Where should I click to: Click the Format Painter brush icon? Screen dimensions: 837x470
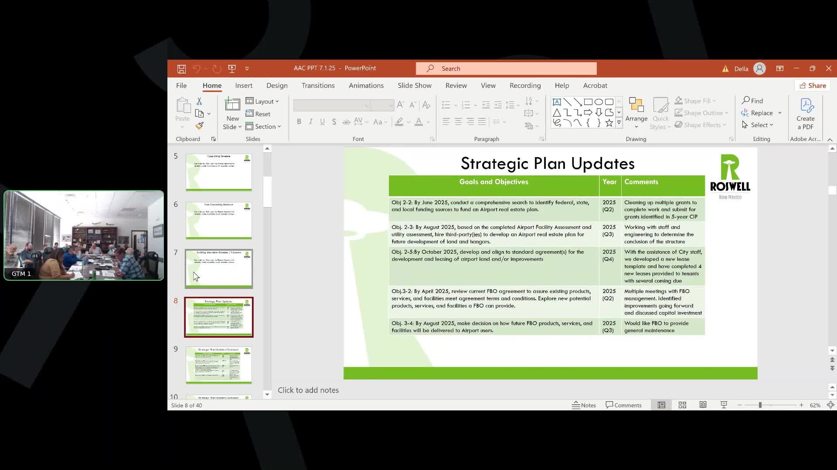199,126
